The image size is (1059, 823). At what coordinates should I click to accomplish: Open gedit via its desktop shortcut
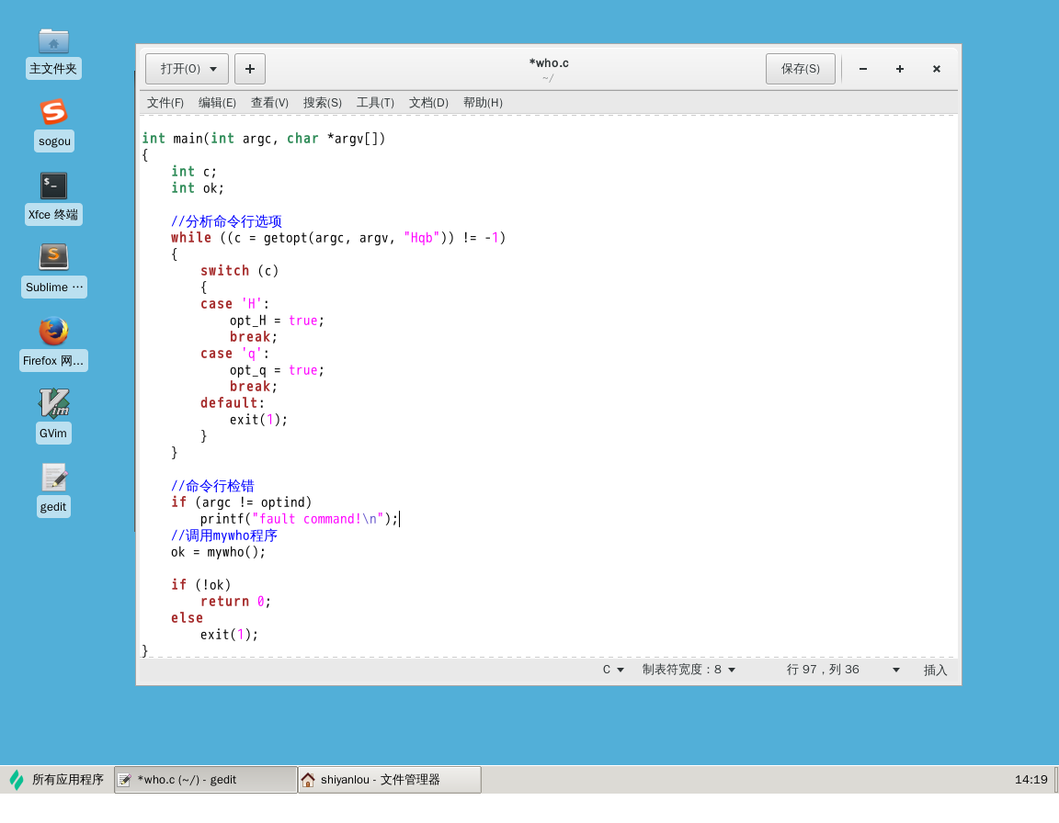click(x=53, y=476)
